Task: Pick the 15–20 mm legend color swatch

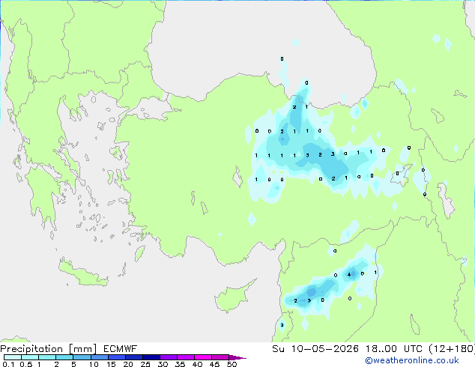Action: [116, 357]
